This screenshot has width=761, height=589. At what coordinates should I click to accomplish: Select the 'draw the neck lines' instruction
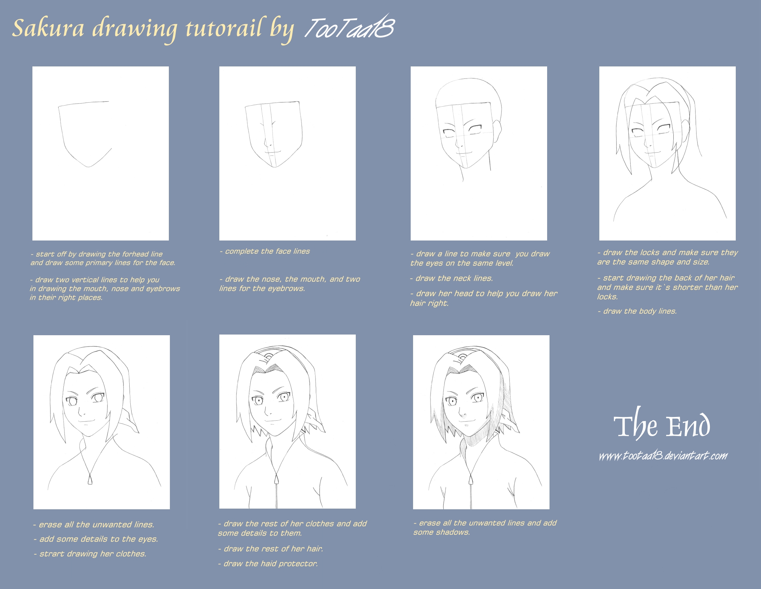pyautogui.click(x=452, y=278)
